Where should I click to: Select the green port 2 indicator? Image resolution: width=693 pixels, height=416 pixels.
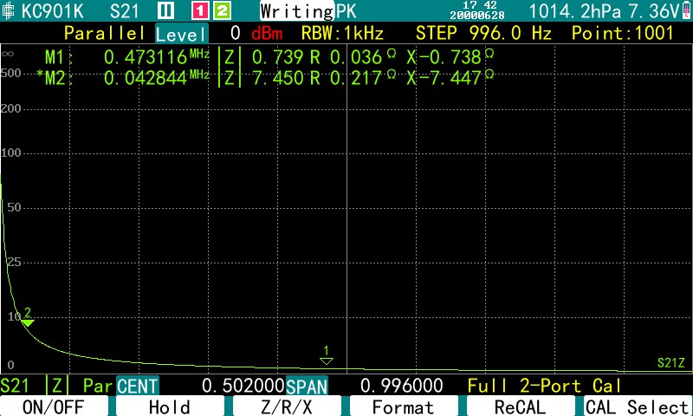(223, 10)
